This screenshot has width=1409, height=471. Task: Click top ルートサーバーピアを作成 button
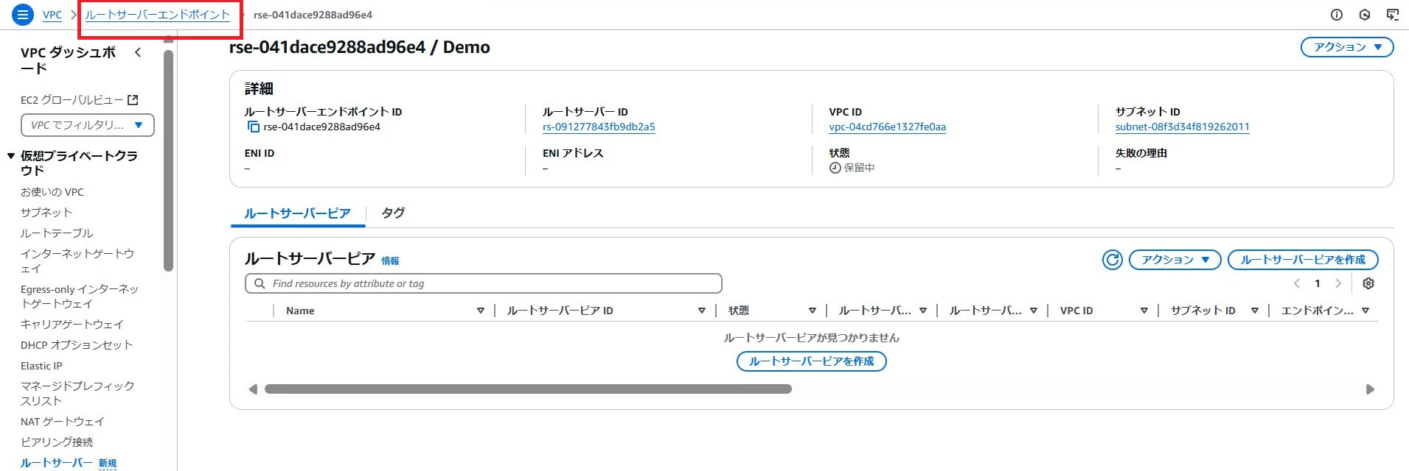[1303, 260]
